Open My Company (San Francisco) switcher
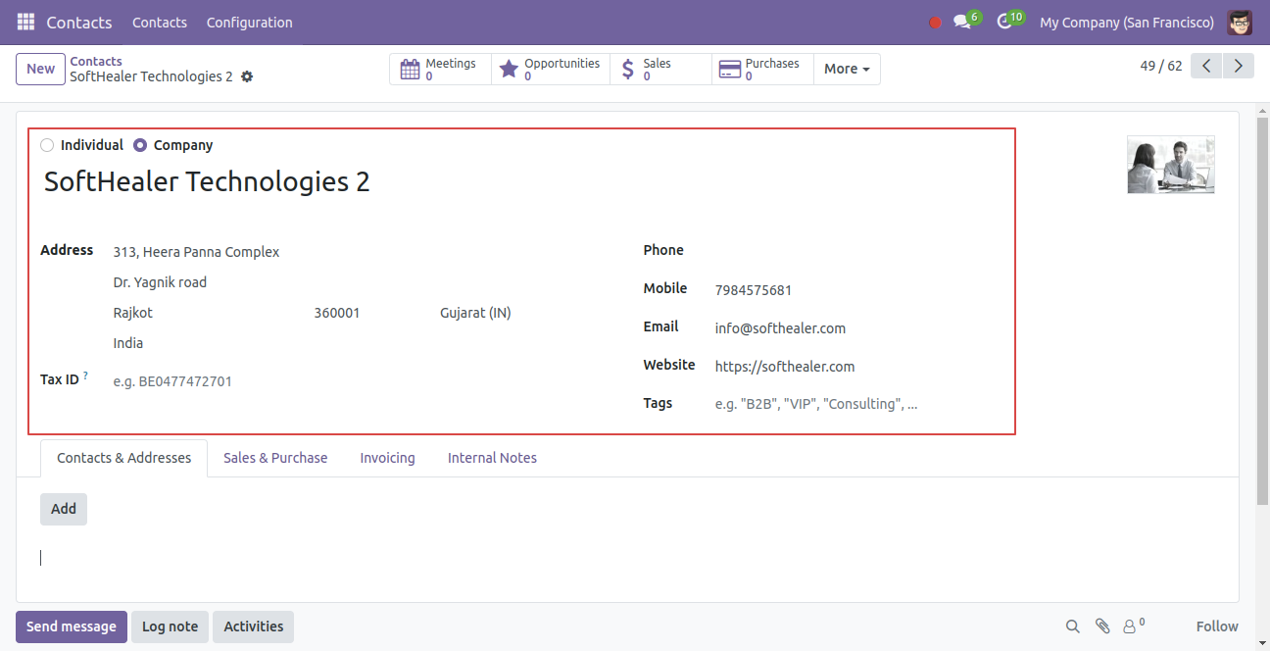This screenshot has width=1270, height=651. click(x=1127, y=22)
